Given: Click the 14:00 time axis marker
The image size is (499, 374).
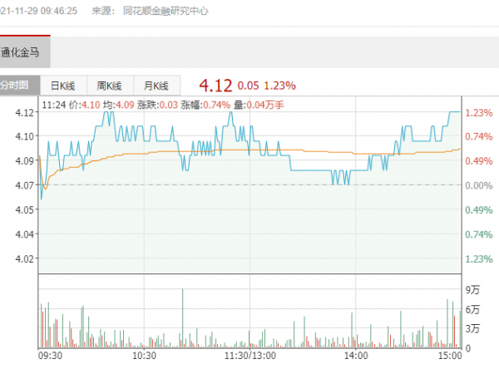Looking at the screenshot, I should click(x=356, y=356).
